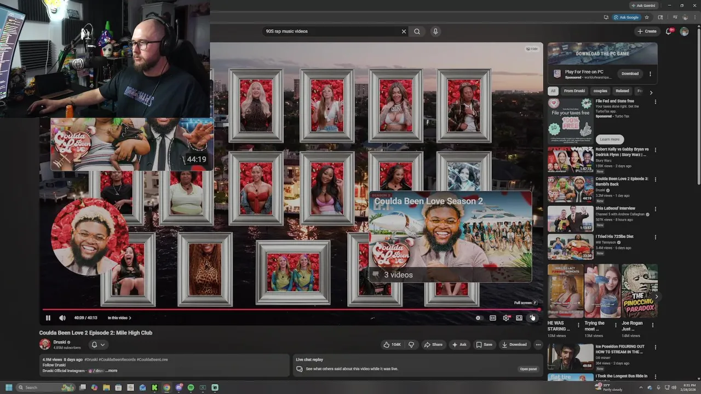This screenshot has height=394, width=701.
Task: Show more filter chips with right arrow
Action: point(651,92)
